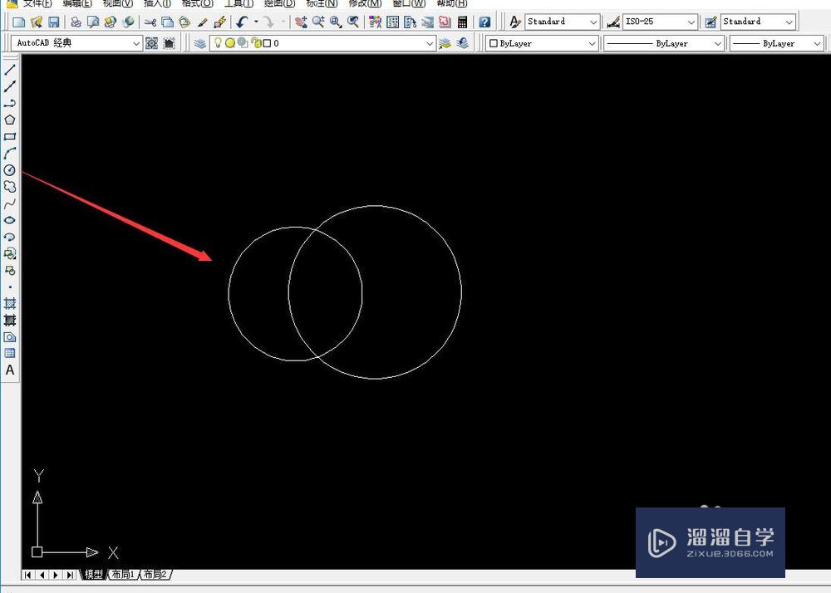
Task: Open the ISO-25 dimension style dropdown
Action: click(x=691, y=21)
